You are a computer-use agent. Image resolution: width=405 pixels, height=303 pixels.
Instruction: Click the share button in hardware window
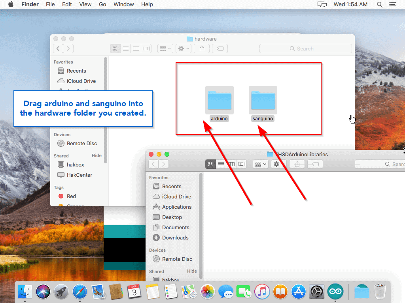coord(202,49)
